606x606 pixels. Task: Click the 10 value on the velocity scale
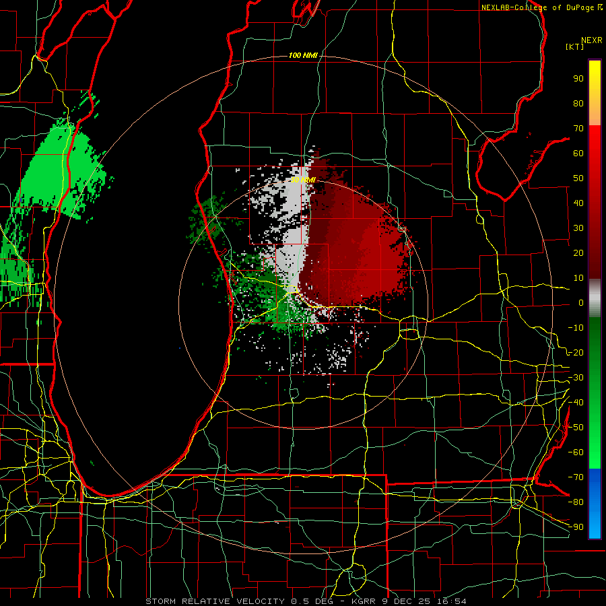point(578,278)
